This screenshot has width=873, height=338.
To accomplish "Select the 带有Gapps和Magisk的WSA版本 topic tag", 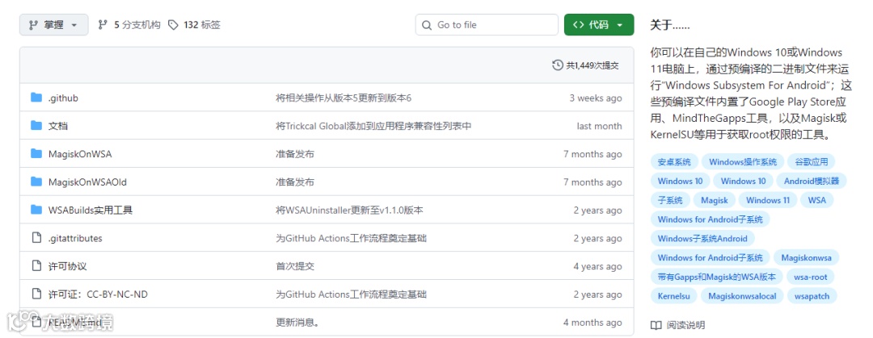I will 716,277.
